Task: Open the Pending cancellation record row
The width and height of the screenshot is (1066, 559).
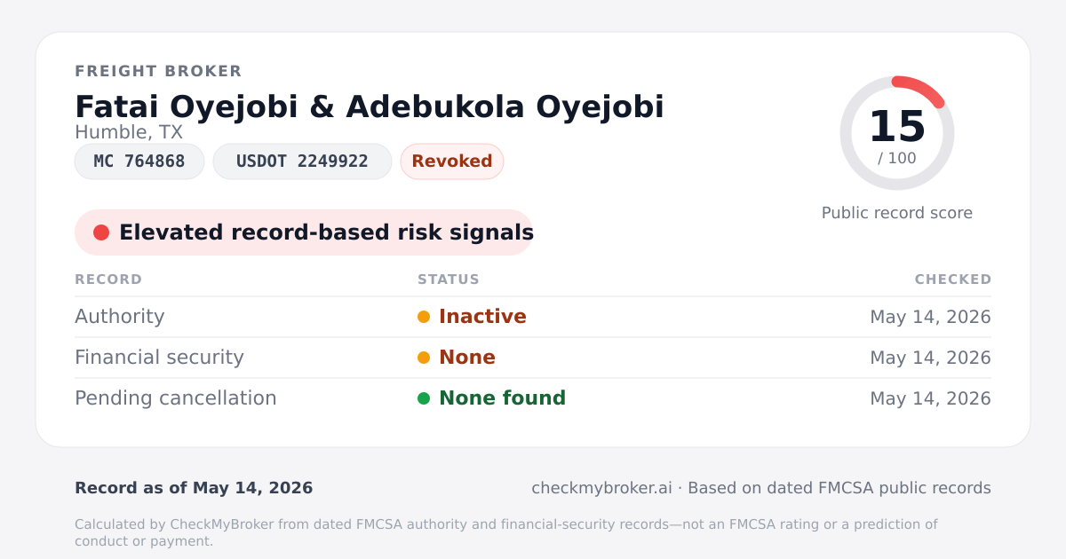Action: [533, 398]
